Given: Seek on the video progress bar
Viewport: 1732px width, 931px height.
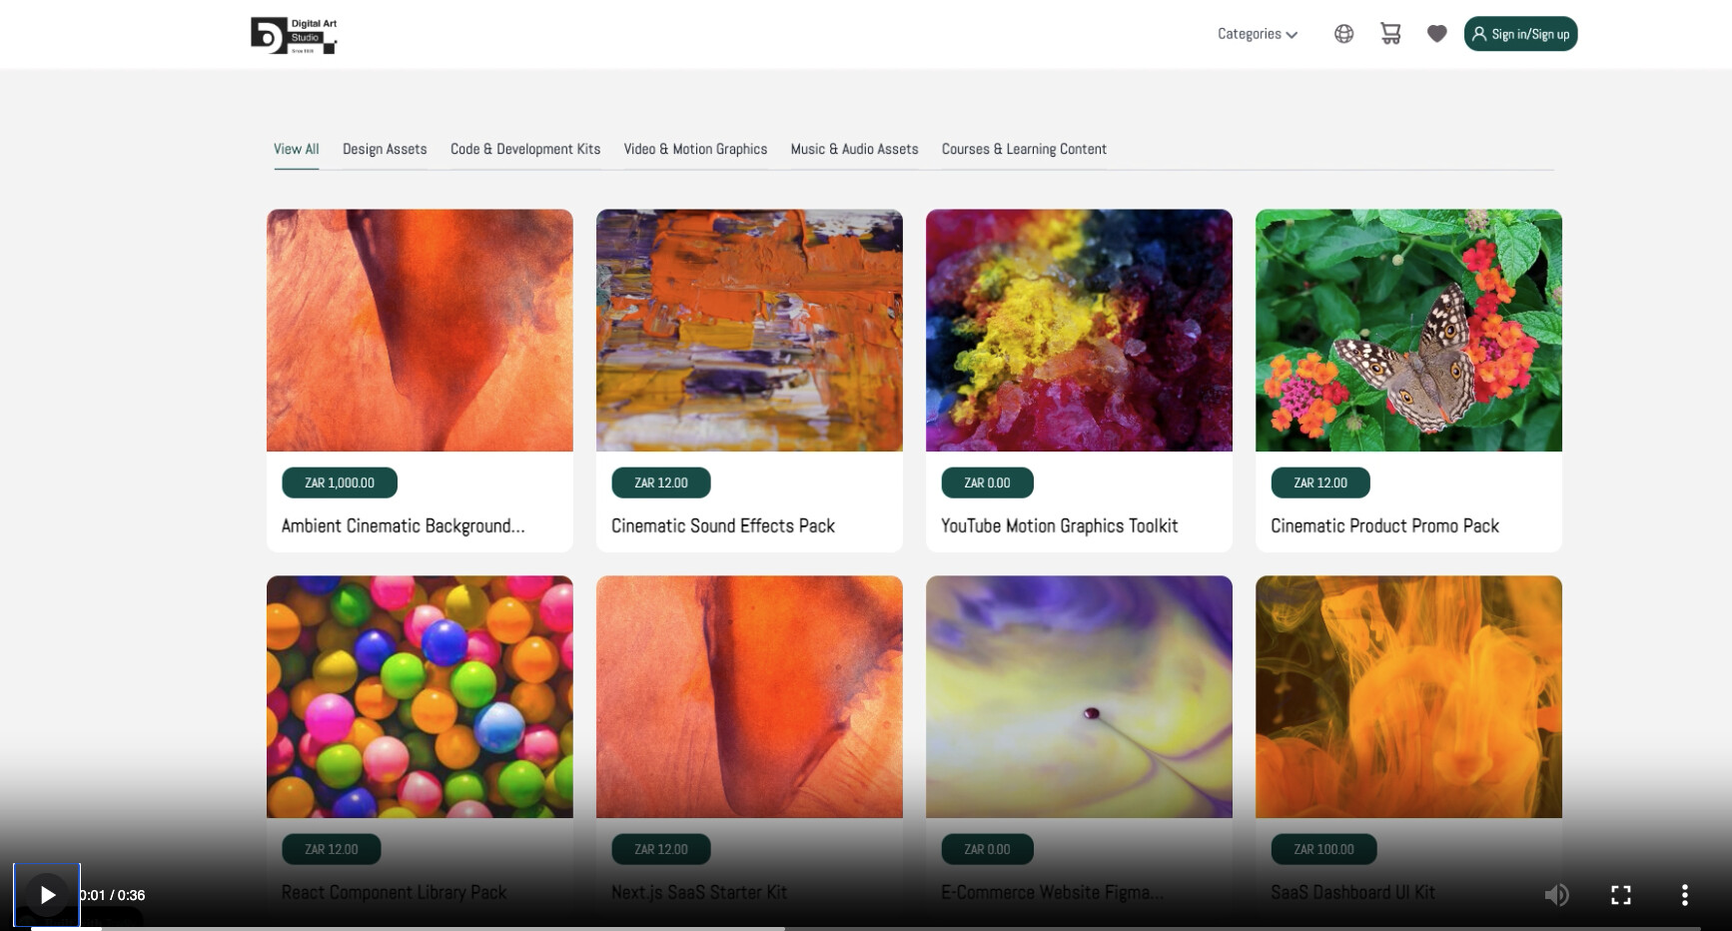Looking at the screenshot, I should tap(865, 928).
